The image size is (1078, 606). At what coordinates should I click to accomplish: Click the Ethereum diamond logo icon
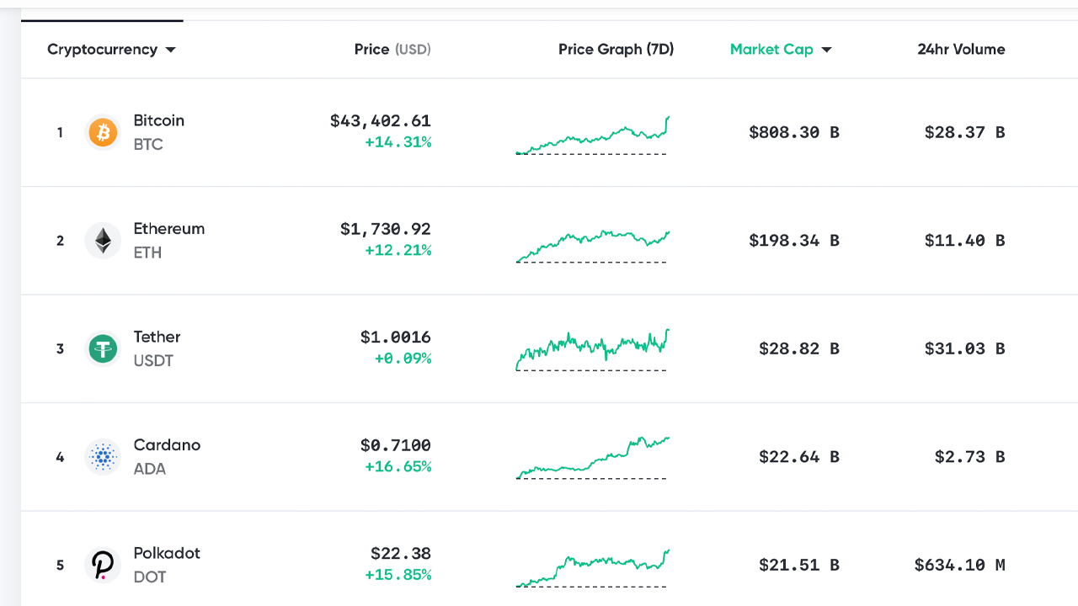coord(103,241)
